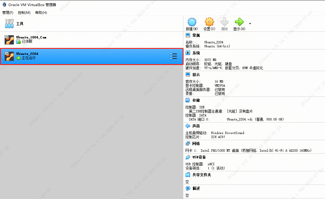
Task: Click the 远程桌面服务器 已禁用 value
Action: coord(220,90)
